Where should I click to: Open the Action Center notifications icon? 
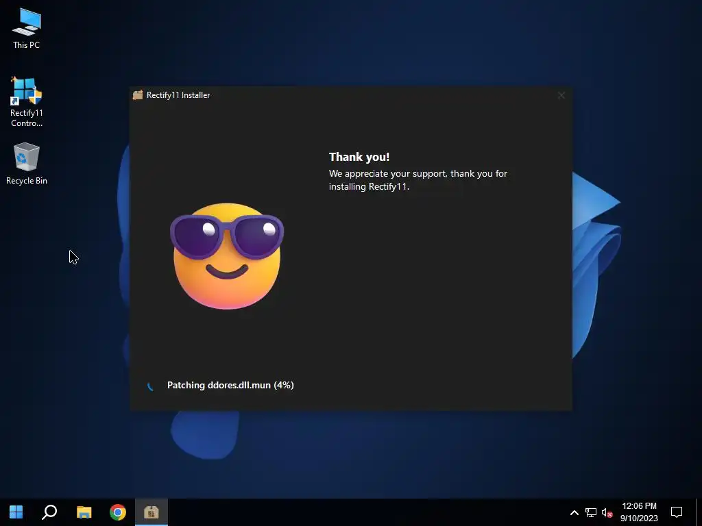click(676, 512)
